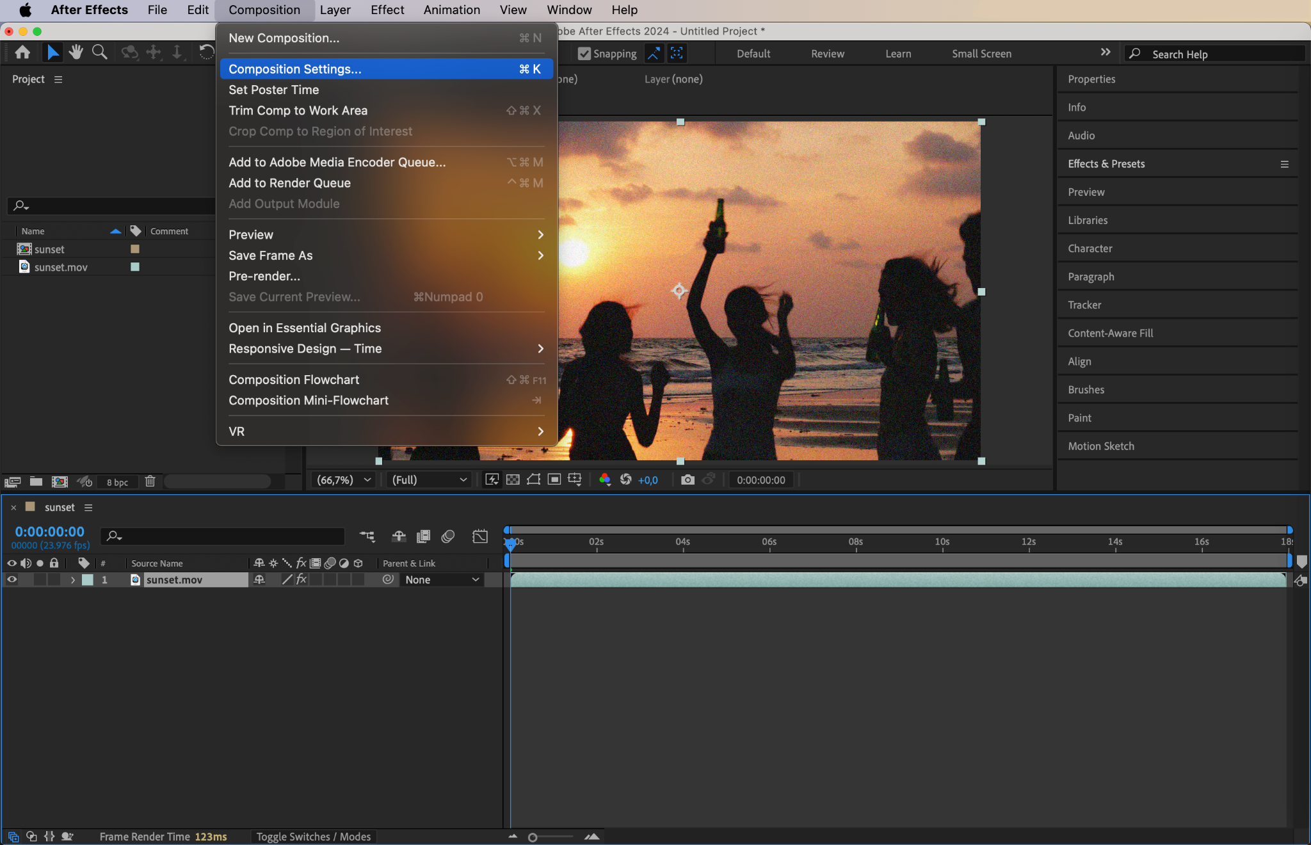The width and height of the screenshot is (1311, 845).
Task: Click the Home icon in toolbar
Action: tap(22, 52)
